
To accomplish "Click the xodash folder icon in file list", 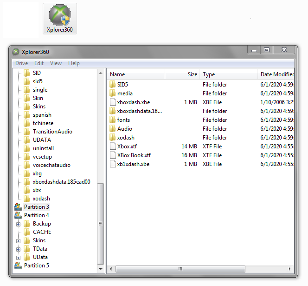I will pyautogui.click(x=113, y=138).
